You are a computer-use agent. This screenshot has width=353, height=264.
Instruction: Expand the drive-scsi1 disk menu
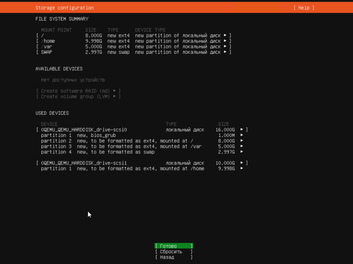[x=142, y=163]
